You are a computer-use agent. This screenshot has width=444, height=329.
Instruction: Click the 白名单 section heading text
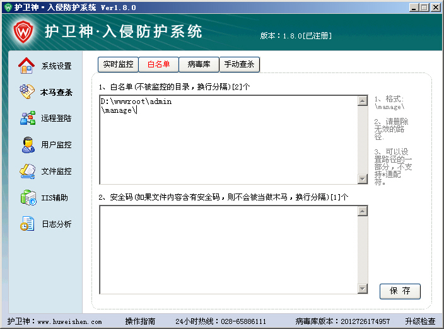pos(174,87)
